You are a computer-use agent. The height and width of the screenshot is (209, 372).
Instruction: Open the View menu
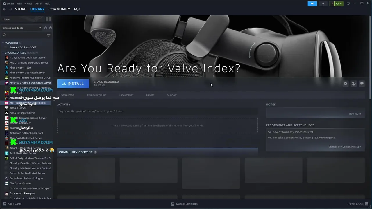19,3
